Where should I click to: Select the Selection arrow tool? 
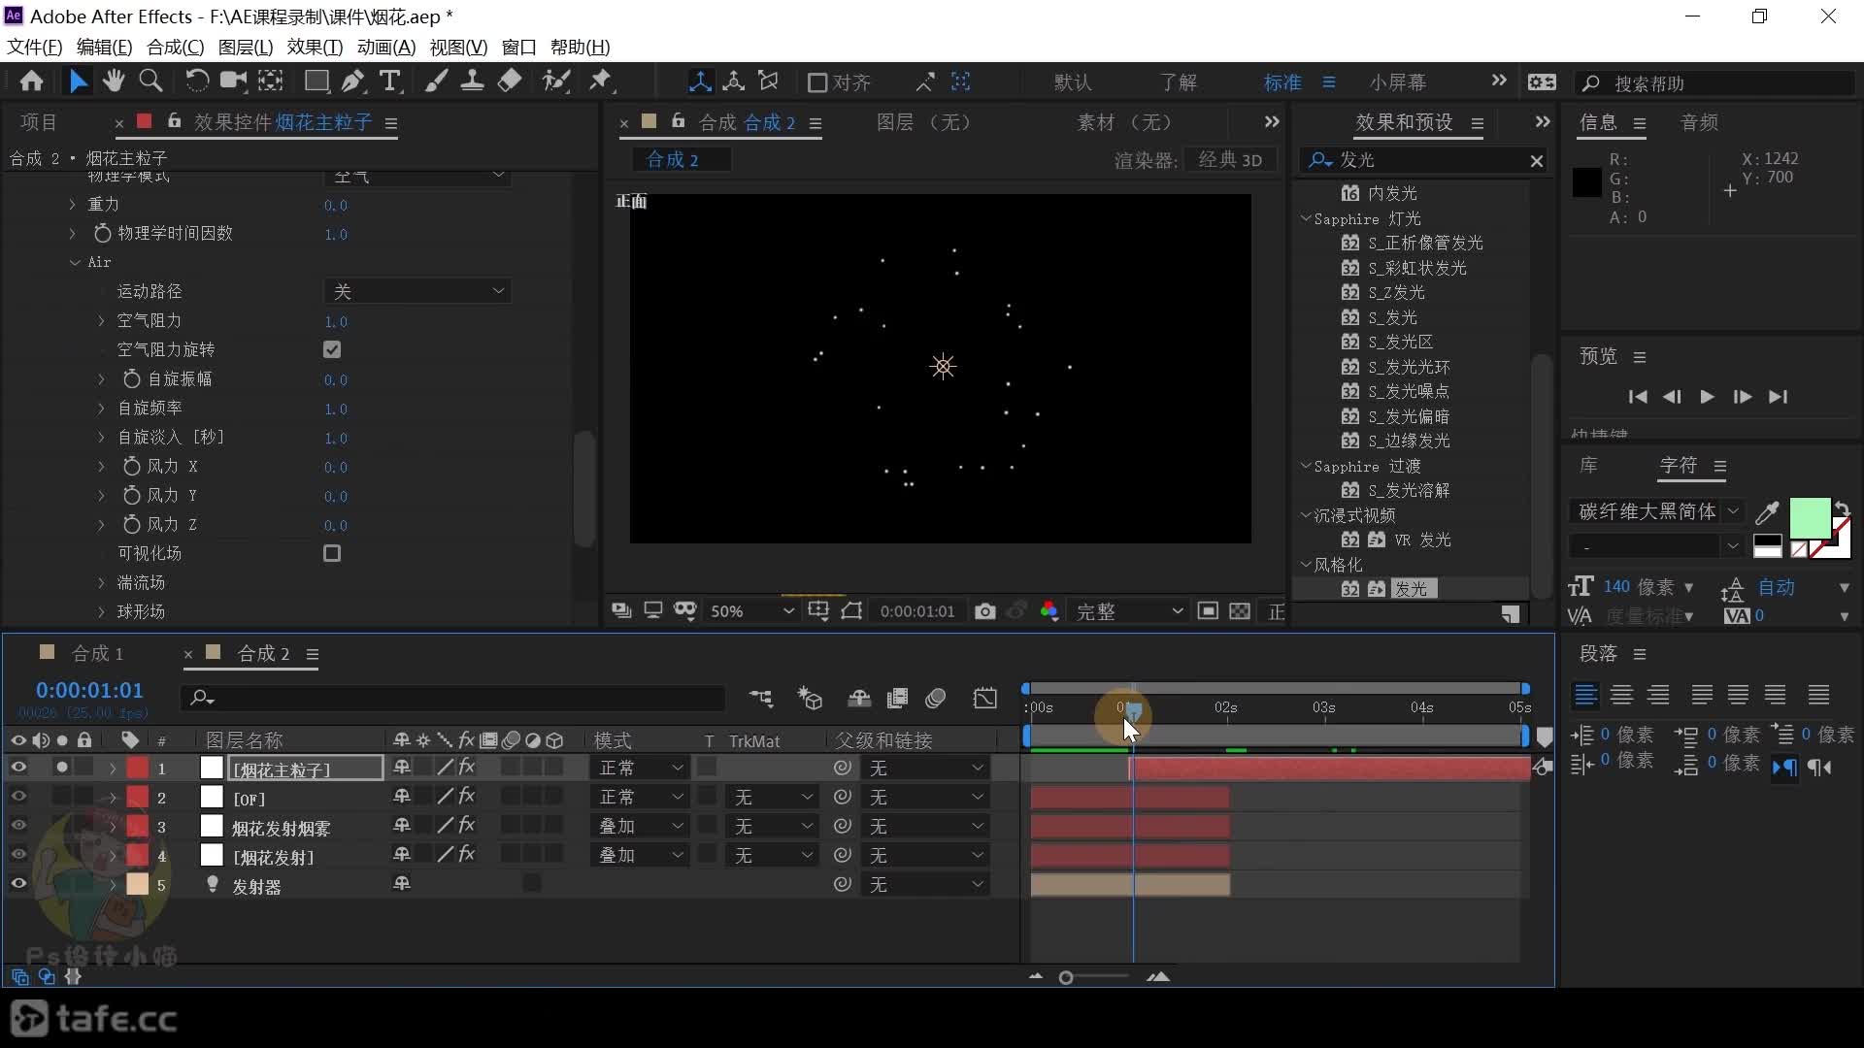[78, 82]
